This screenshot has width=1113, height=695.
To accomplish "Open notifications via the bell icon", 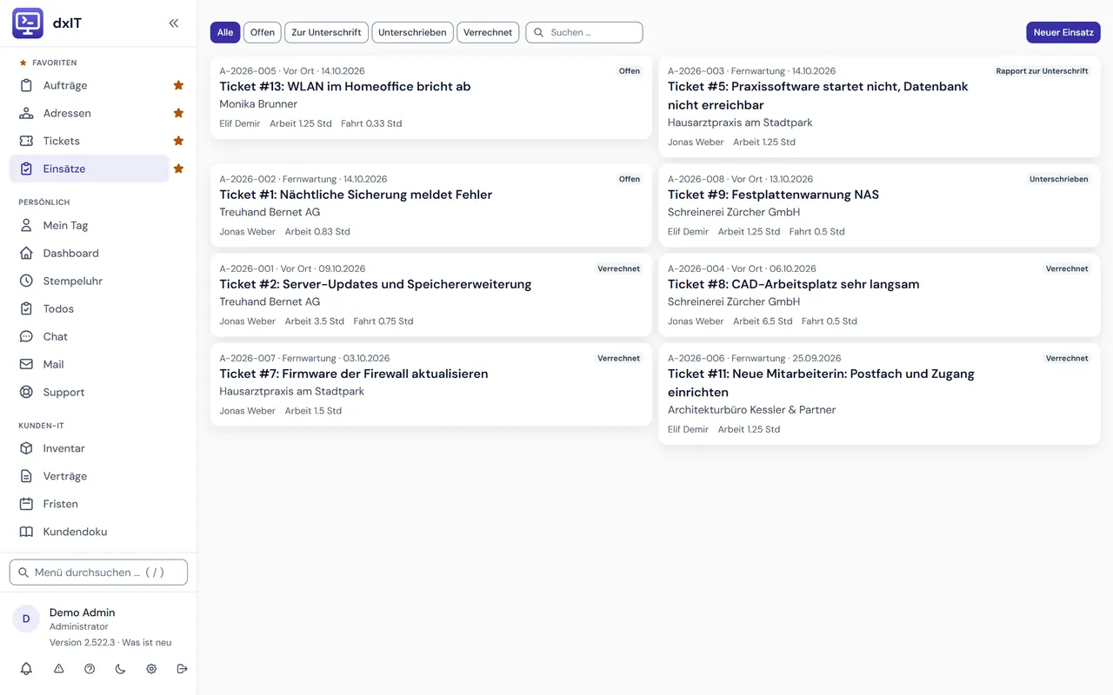I will coord(26,669).
